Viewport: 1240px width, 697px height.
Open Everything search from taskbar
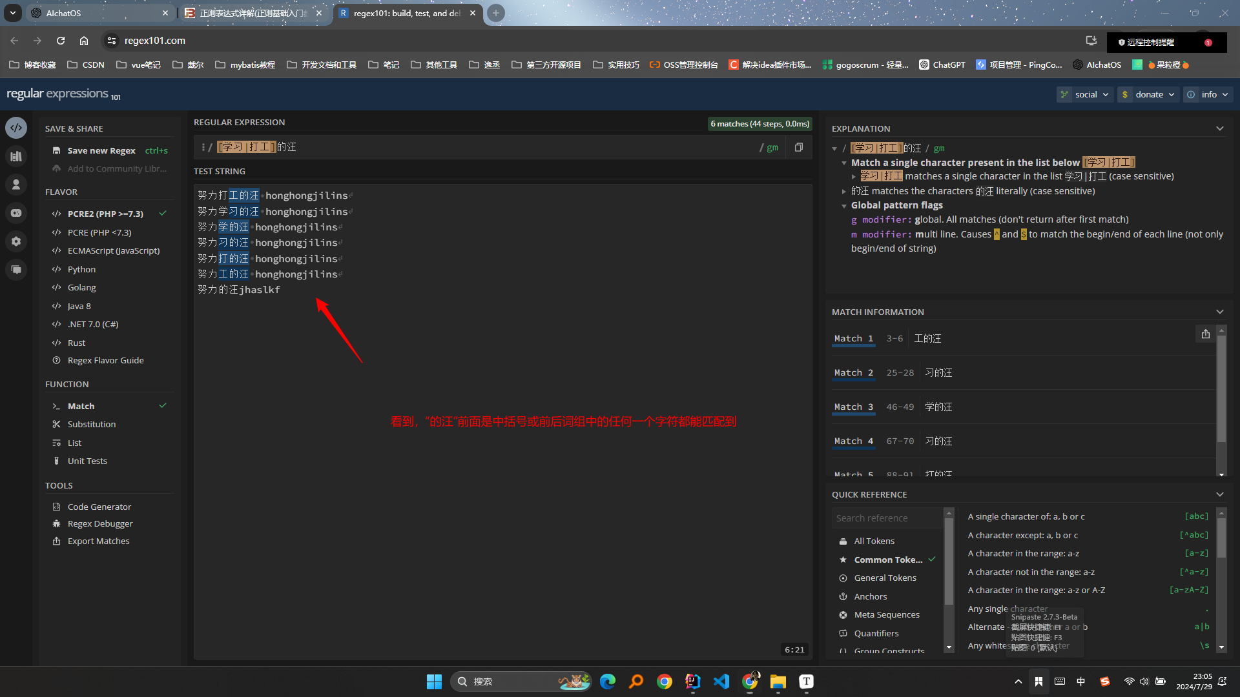pos(636,682)
